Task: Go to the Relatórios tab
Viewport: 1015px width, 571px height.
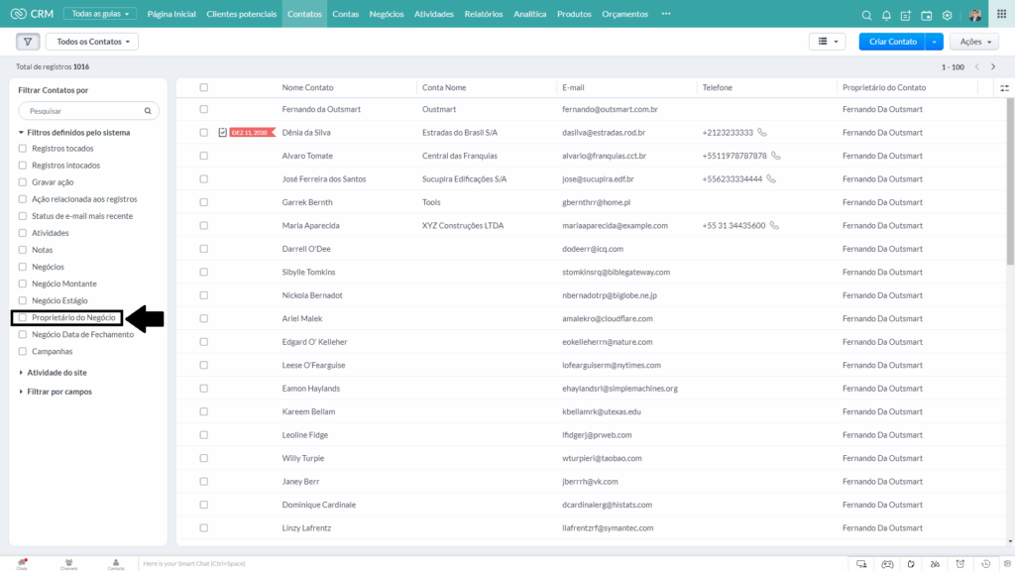Action: pyautogui.click(x=484, y=14)
